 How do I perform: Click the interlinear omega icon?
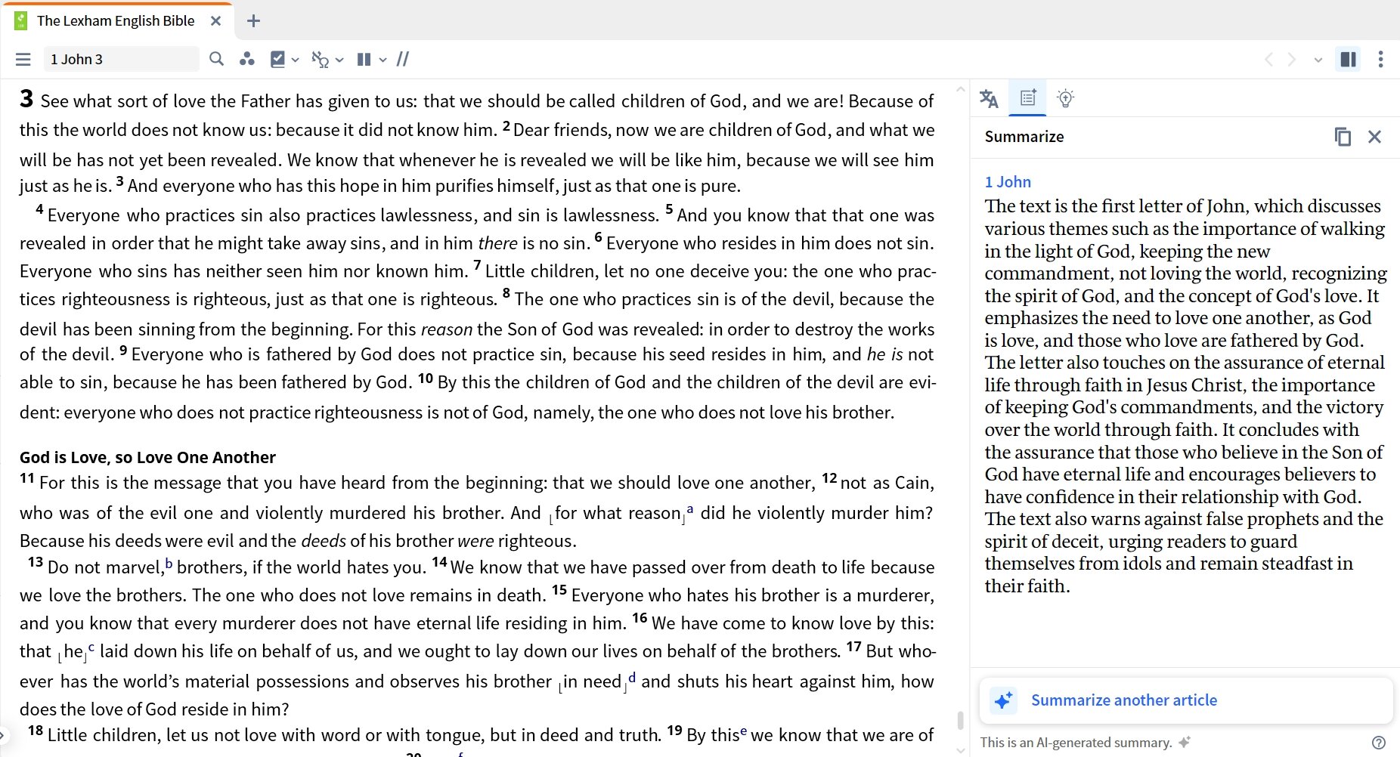click(x=321, y=60)
